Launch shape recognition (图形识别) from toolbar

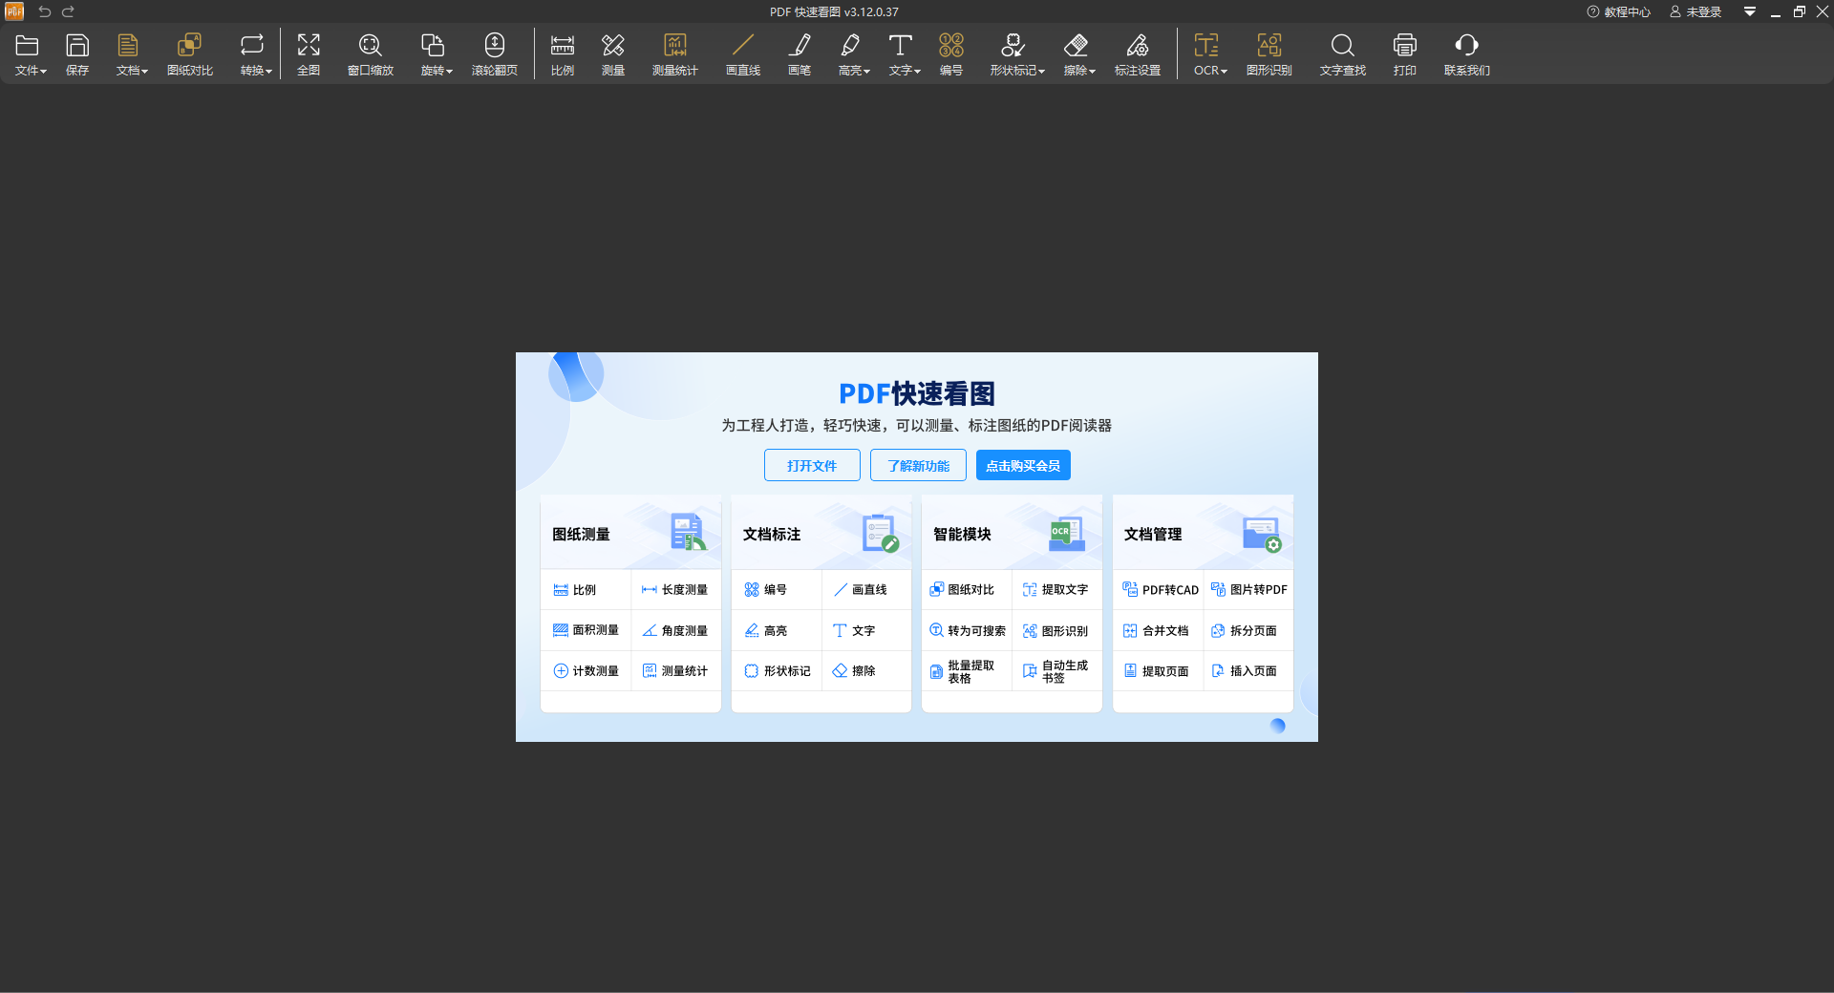tap(1269, 54)
